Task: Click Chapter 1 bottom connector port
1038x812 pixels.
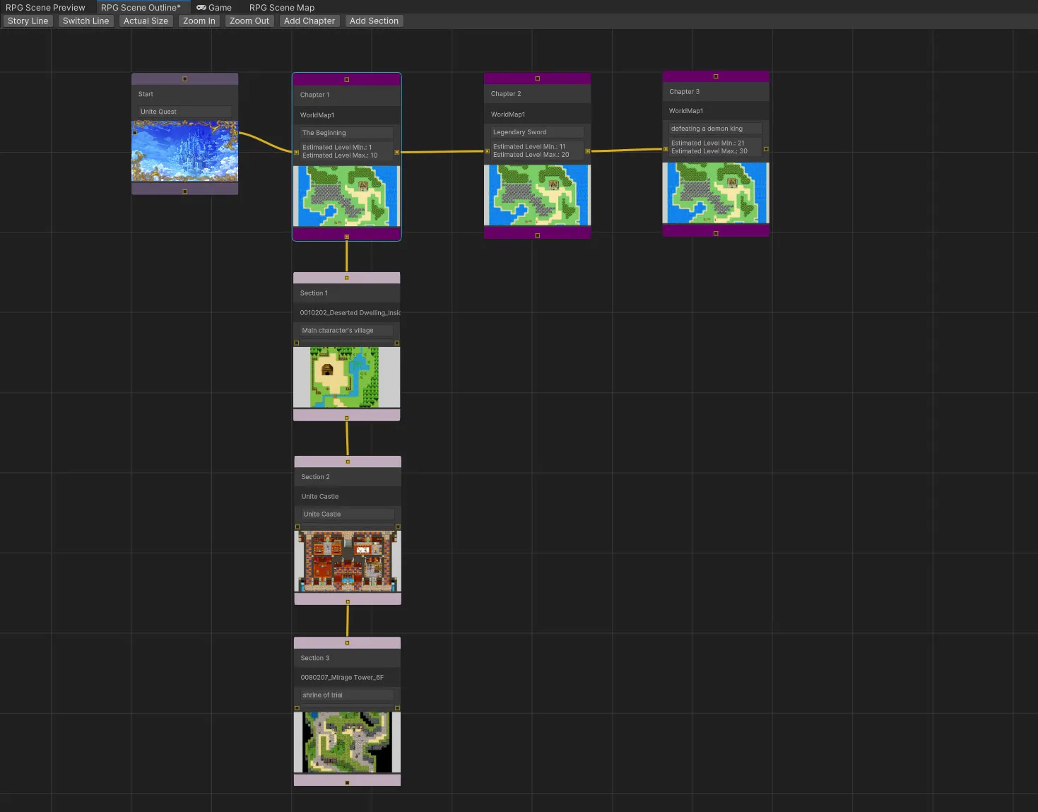Action: coord(346,236)
